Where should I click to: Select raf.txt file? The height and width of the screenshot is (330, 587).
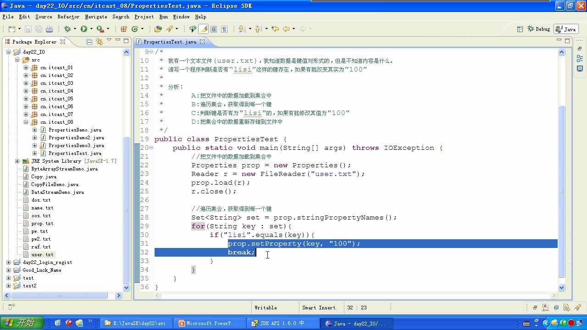(41, 247)
